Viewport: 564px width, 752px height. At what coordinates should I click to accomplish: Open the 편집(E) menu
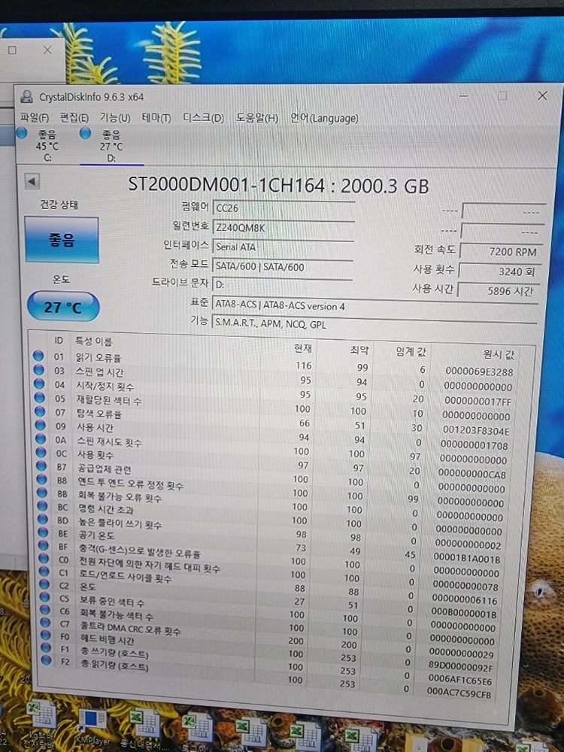click(x=74, y=117)
